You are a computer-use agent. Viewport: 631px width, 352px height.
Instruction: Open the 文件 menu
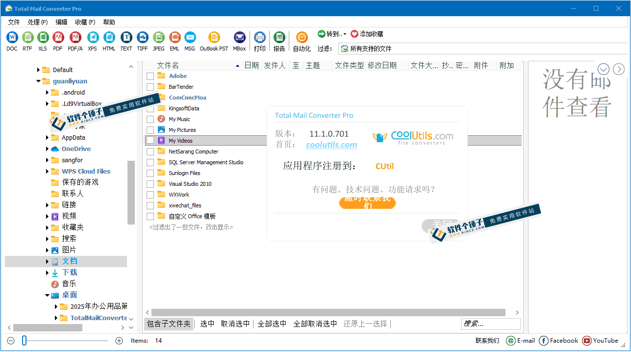(x=14, y=22)
